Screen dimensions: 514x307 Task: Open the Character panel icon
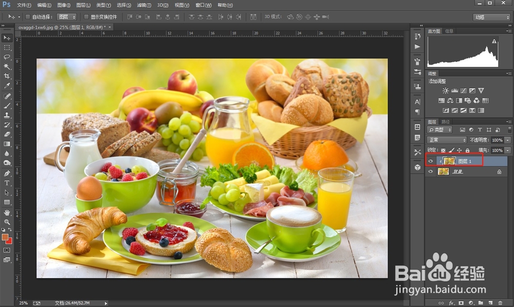click(x=417, y=102)
